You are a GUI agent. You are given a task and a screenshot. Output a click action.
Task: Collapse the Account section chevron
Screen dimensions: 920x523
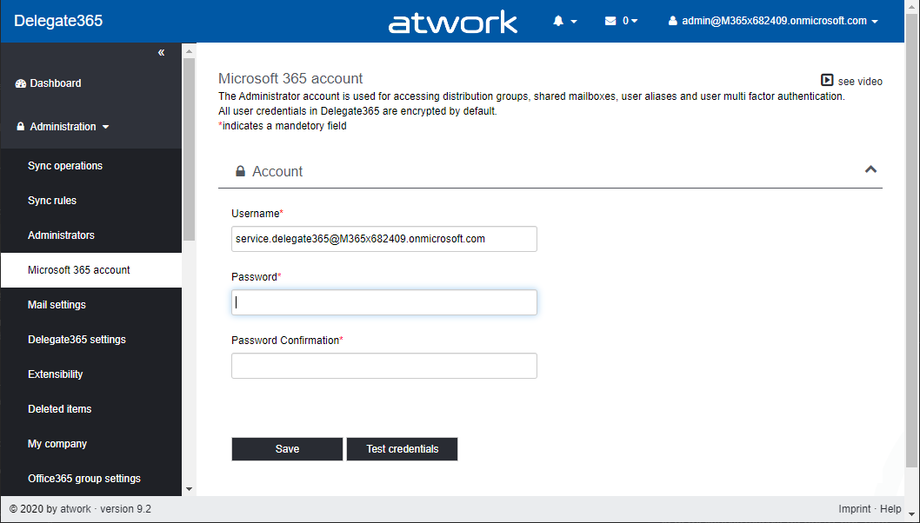[x=870, y=169]
